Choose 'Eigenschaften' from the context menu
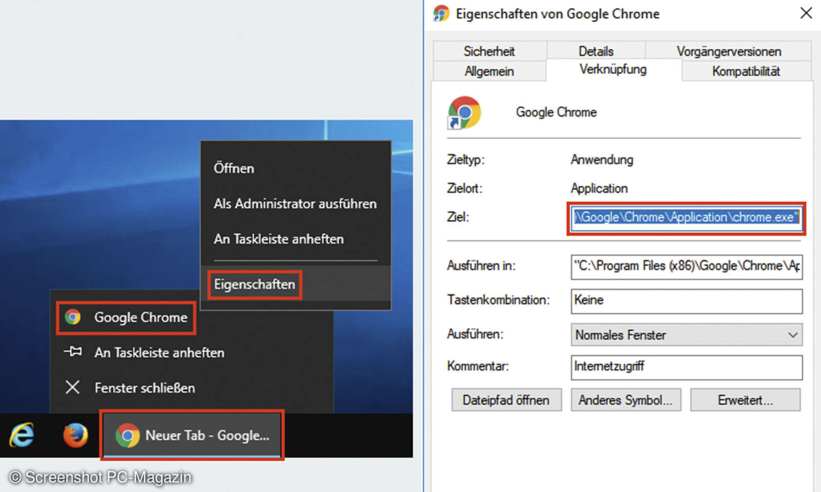 [255, 284]
